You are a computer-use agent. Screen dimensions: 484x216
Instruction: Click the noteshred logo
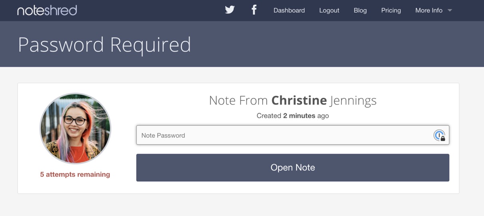click(x=47, y=10)
